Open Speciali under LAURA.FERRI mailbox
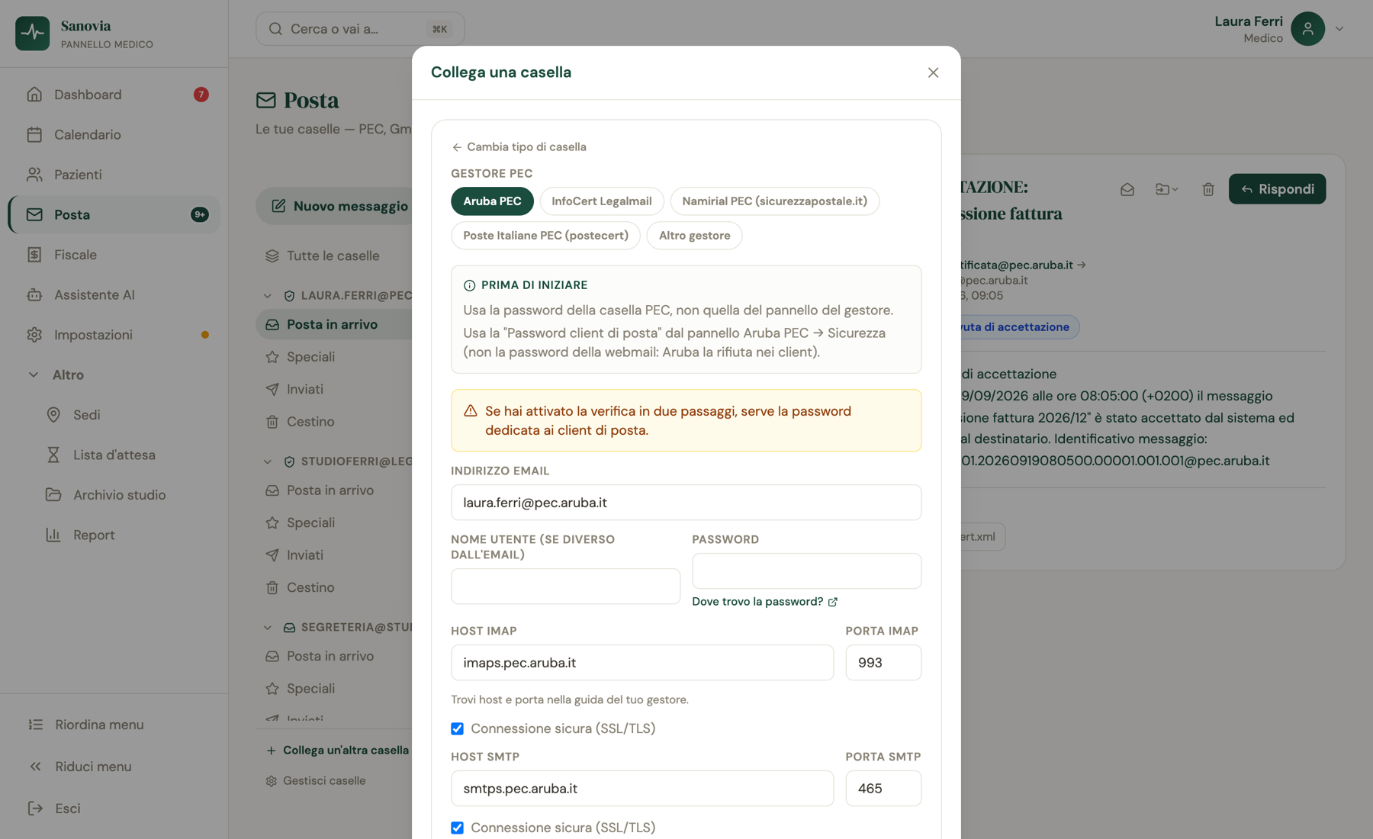 333,357
